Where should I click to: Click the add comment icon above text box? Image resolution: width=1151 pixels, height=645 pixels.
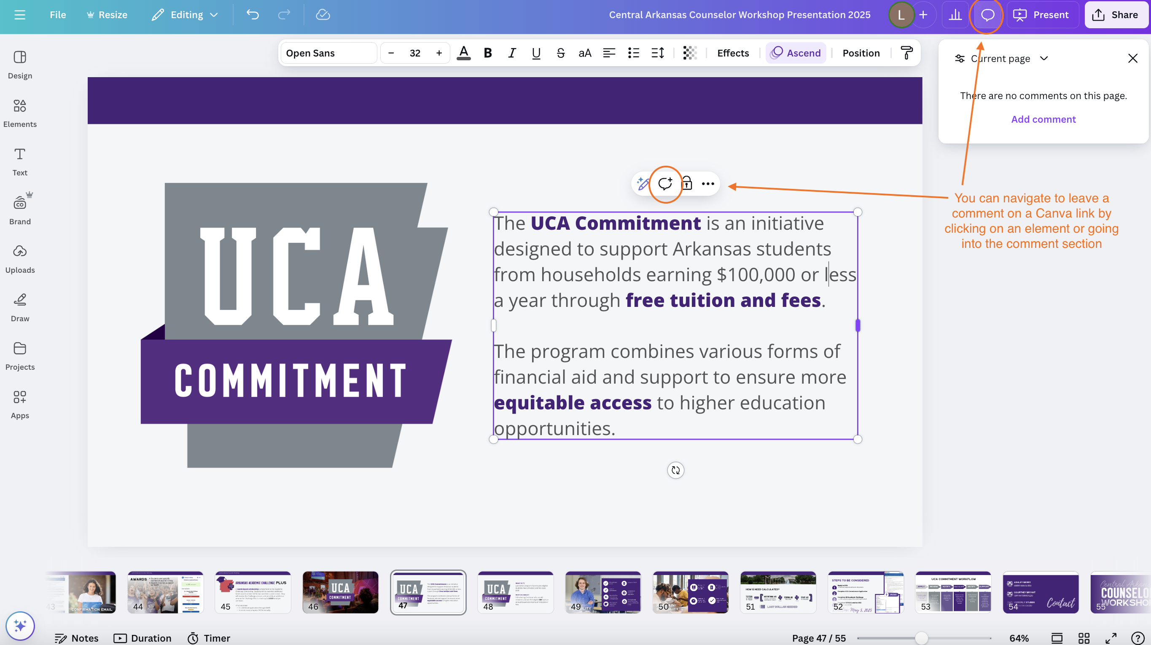tap(665, 183)
